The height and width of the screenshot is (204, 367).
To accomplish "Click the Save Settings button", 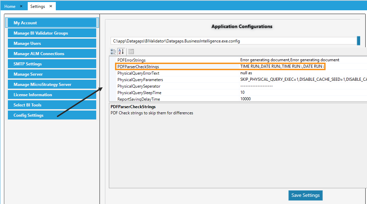I will 305,195.
